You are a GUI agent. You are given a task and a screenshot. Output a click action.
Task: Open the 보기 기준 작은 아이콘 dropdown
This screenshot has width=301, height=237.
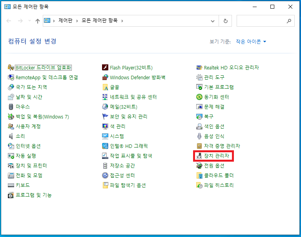pos(251,42)
